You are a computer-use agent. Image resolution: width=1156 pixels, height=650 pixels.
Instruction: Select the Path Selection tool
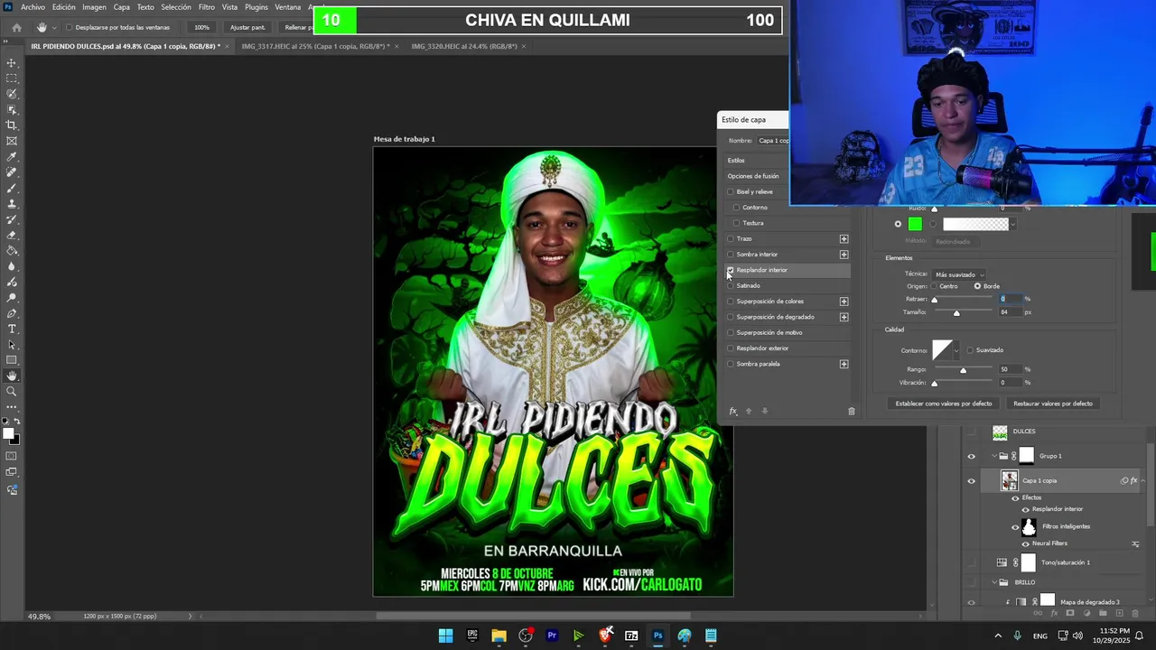point(12,345)
